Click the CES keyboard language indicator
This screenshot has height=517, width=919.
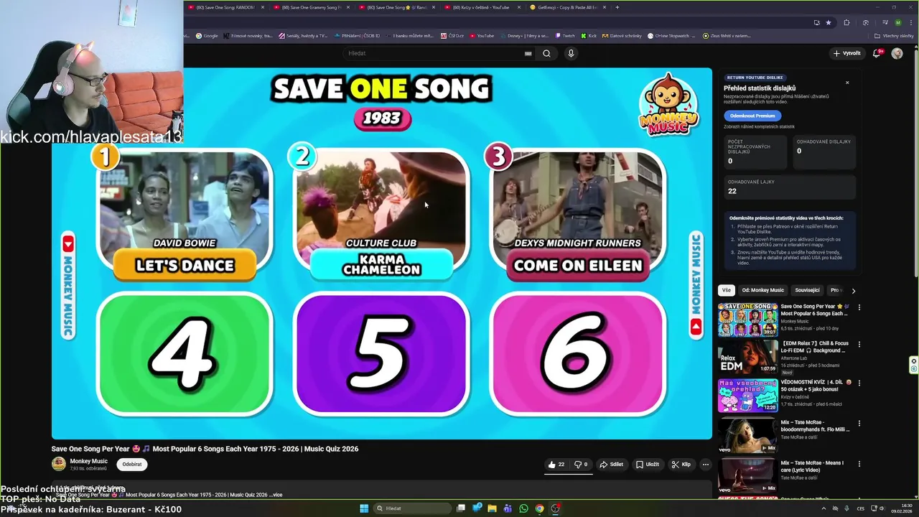coord(860,508)
